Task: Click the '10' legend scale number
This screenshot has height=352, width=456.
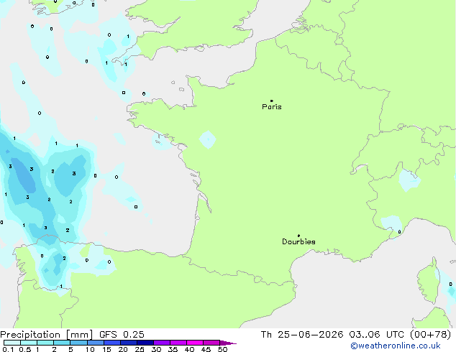Action: tap(90, 349)
